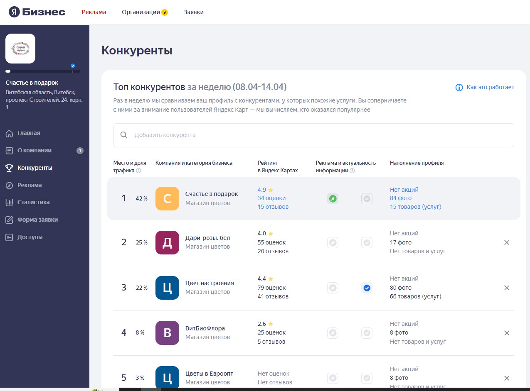
Task: Click the profile completion progress bar
Action: coord(43,71)
